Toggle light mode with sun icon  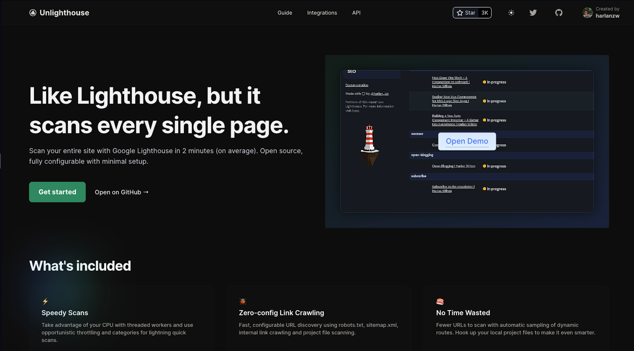point(511,13)
